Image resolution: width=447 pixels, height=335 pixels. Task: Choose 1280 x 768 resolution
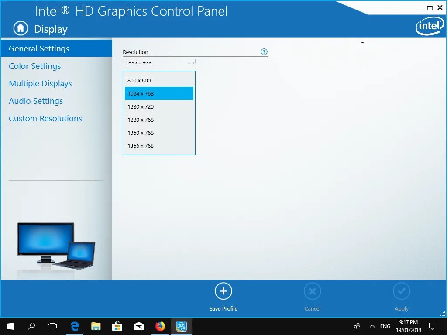tap(159, 120)
